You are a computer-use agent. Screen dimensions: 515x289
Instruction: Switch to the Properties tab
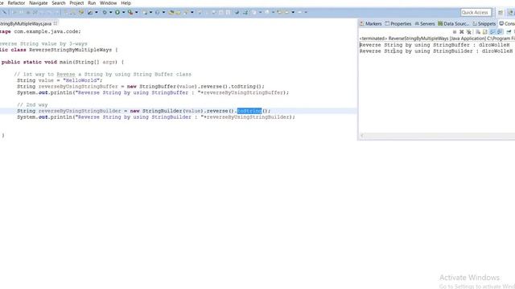[x=398, y=23]
